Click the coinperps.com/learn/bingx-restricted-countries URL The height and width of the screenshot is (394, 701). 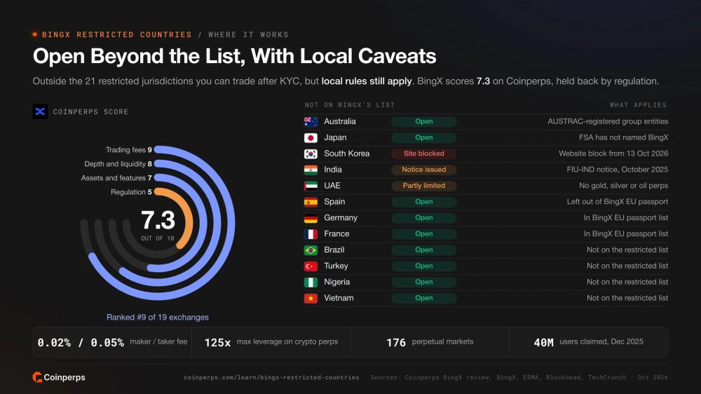point(271,377)
